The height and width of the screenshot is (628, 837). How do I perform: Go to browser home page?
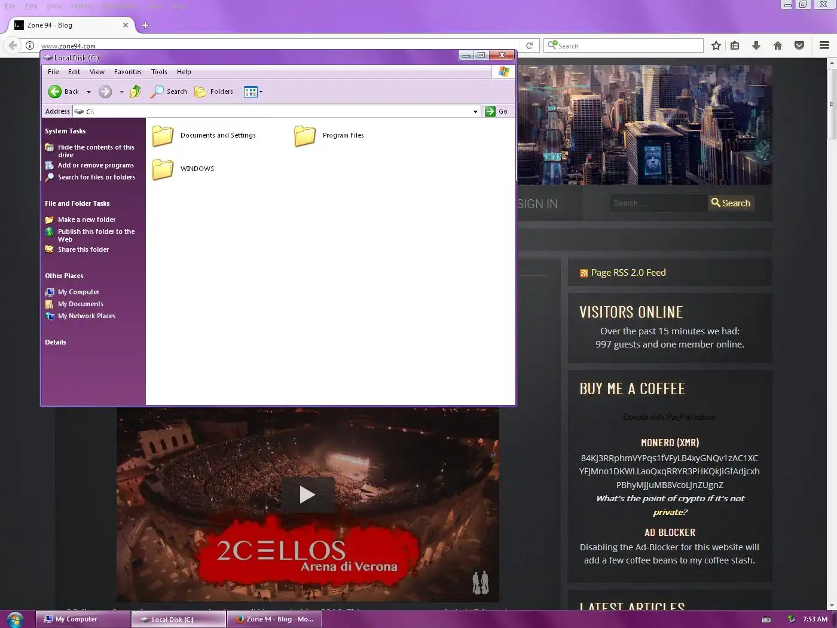[x=778, y=45]
